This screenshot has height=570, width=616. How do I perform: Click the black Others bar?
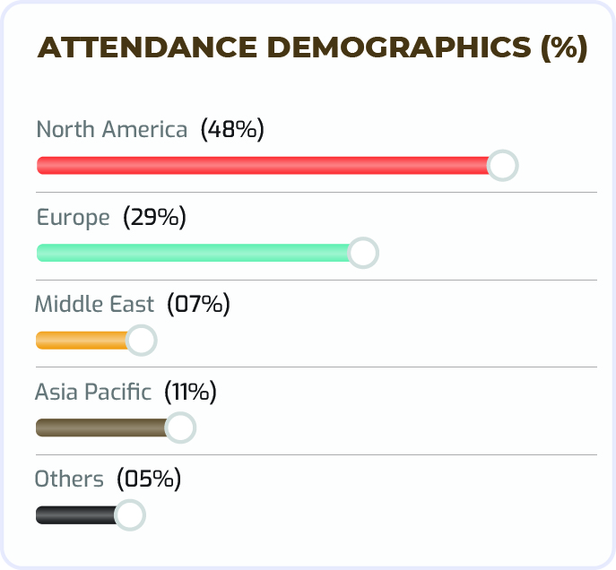(75, 515)
